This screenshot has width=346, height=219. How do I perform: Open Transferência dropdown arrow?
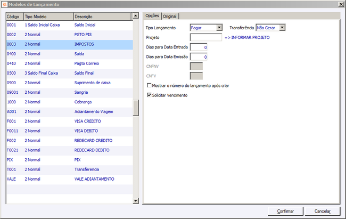282,27
